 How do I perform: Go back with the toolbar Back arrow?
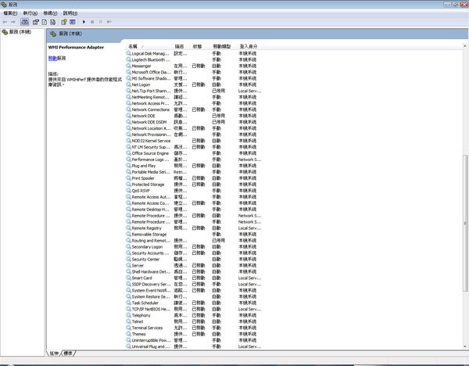point(5,22)
